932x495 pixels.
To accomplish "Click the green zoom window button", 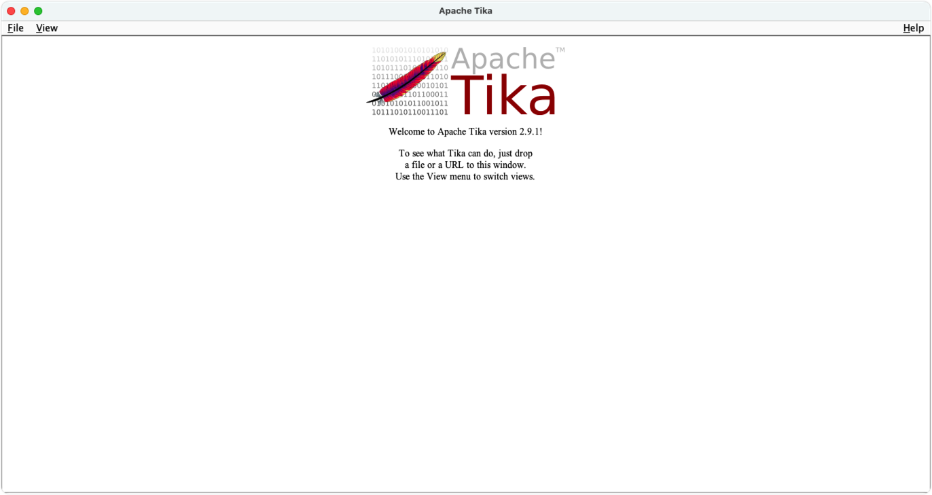I will 39,10.
